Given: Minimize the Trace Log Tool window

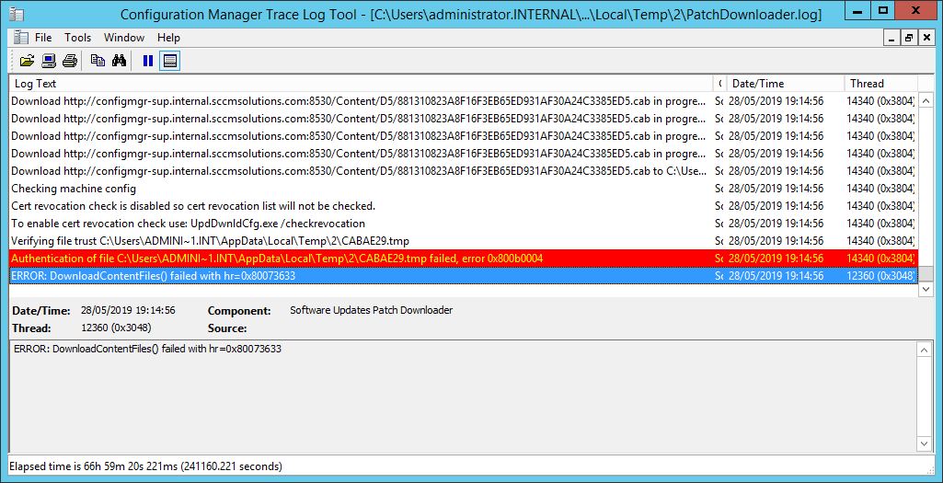Looking at the screenshot, I should (x=858, y=10).
